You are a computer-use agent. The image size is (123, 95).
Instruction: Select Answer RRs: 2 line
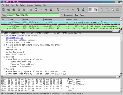(x=13, y=50)
